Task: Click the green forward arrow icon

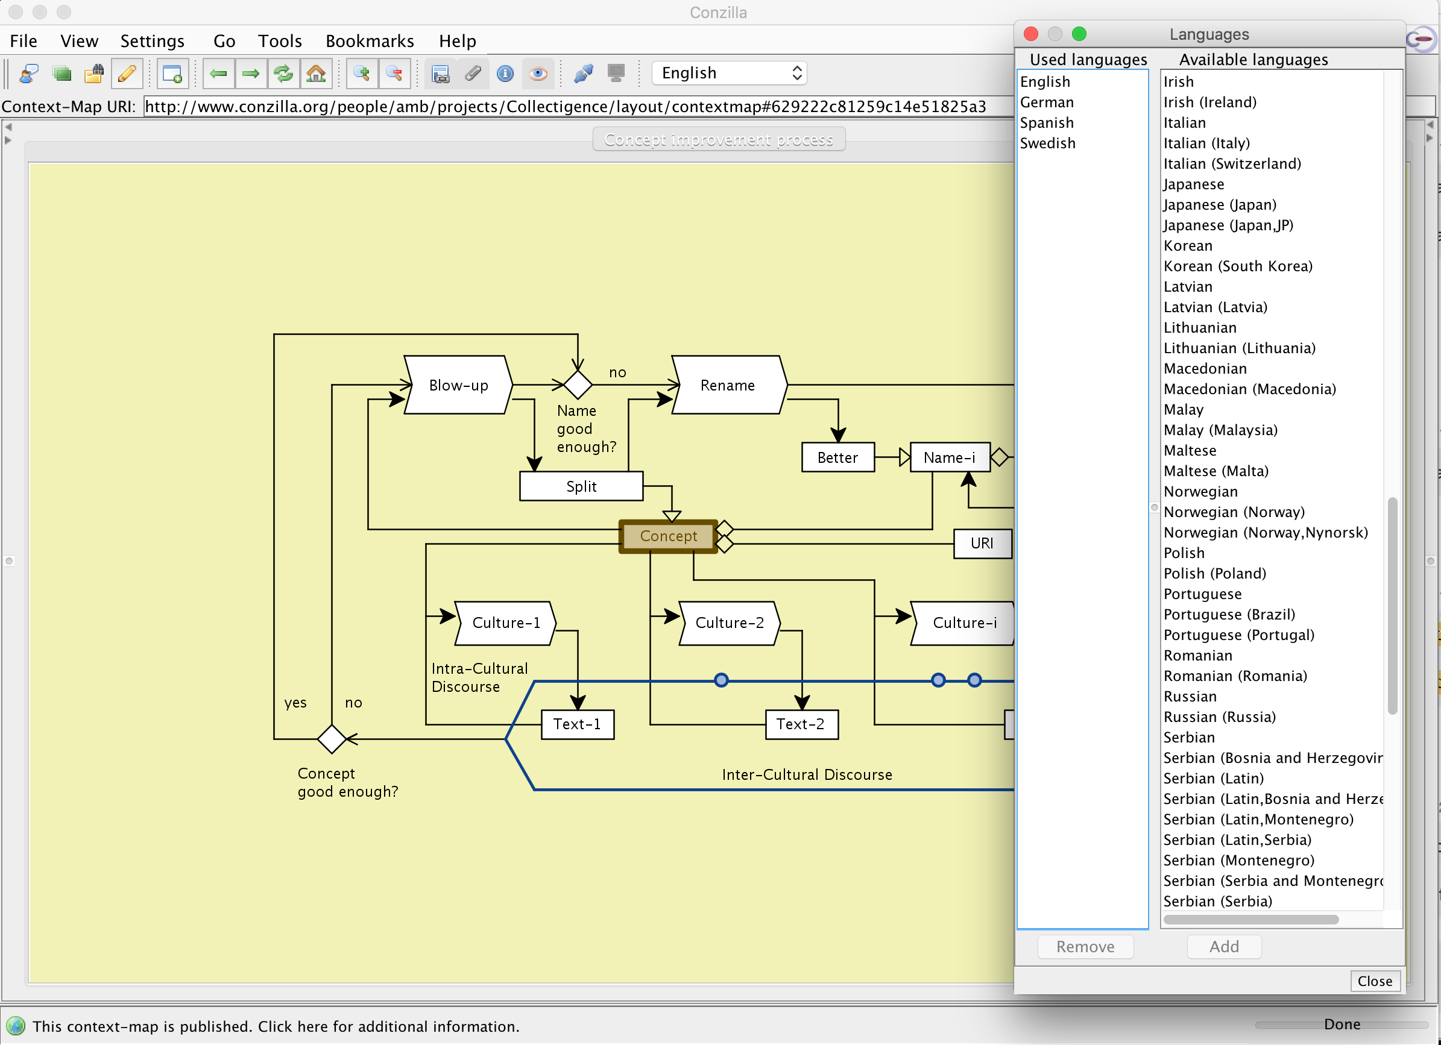Action: click(x=251, y=74)
